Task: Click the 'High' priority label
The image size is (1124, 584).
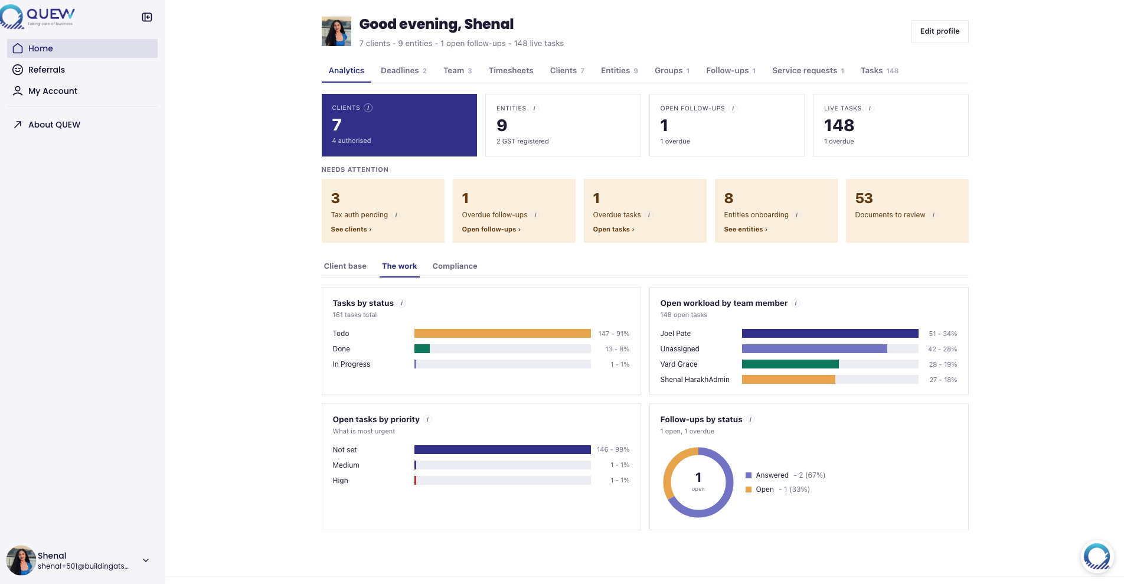Action: click(341, 481)
